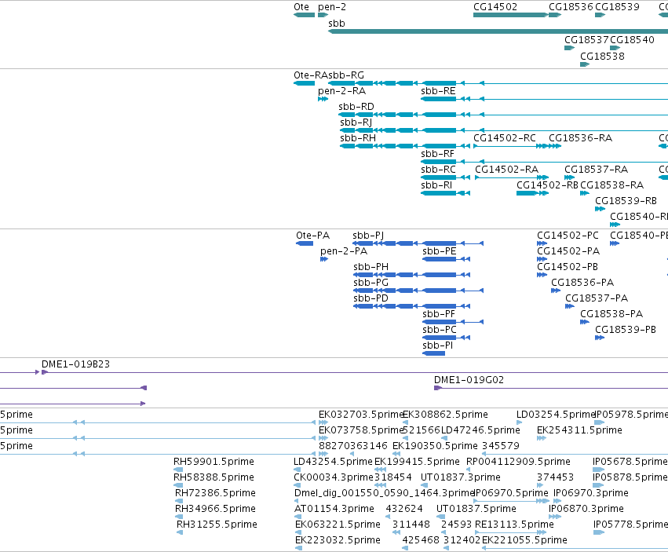
Task: Click the AT01154.3prime EST label
Action: 334,509
